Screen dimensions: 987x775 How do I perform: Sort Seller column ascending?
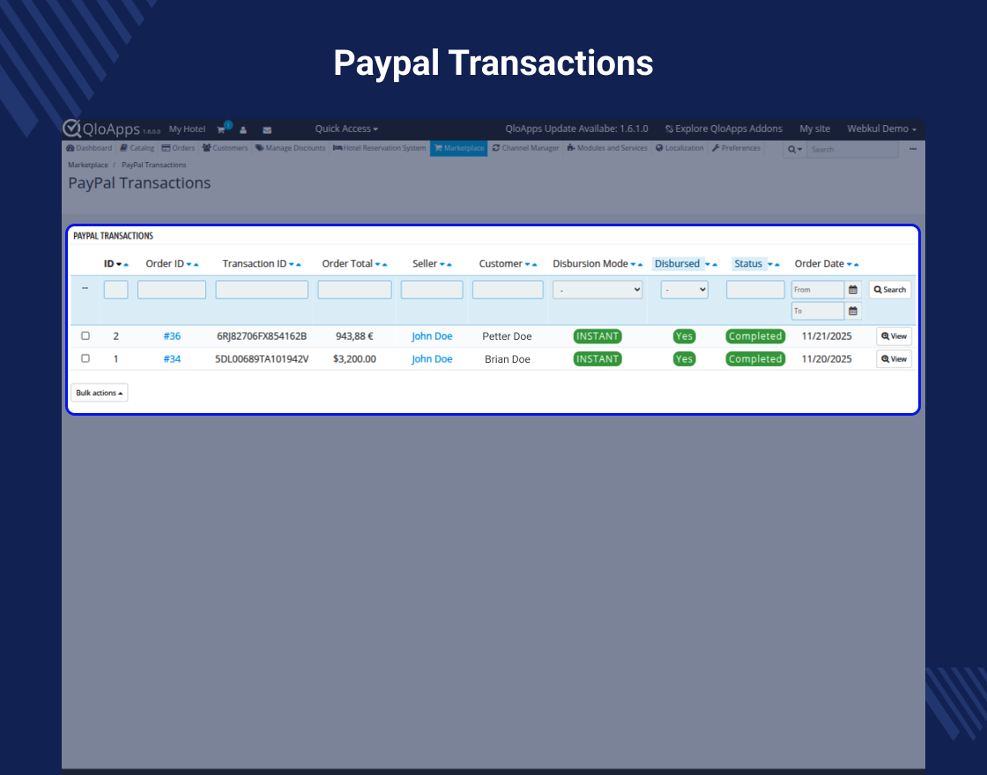tap(449, 264)
